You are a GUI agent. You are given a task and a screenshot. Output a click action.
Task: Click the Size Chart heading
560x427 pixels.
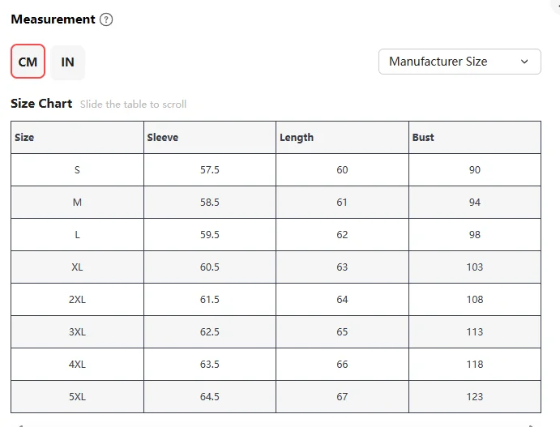(x=41, y=104)
